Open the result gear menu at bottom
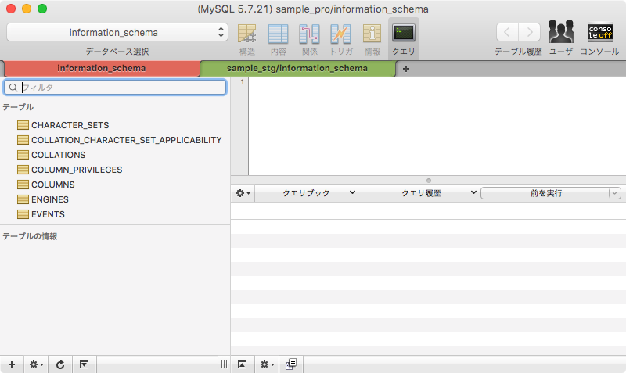Image resolution: width=626 pixels, height=373 pixels. click(267, 364)
